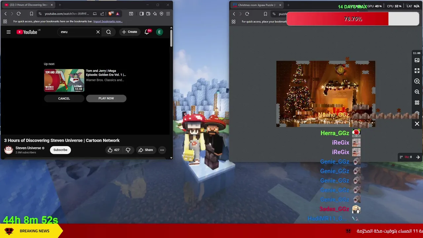Bookmark the YouTube page
423x238 pixels.
(x=31, y=14)
